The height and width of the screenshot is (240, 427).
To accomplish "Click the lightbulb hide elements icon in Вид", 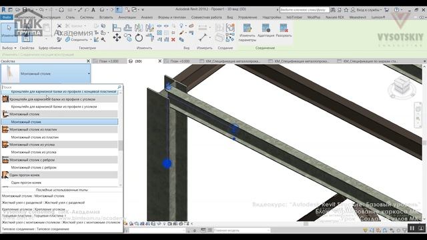I will click(x=181, y=26).
